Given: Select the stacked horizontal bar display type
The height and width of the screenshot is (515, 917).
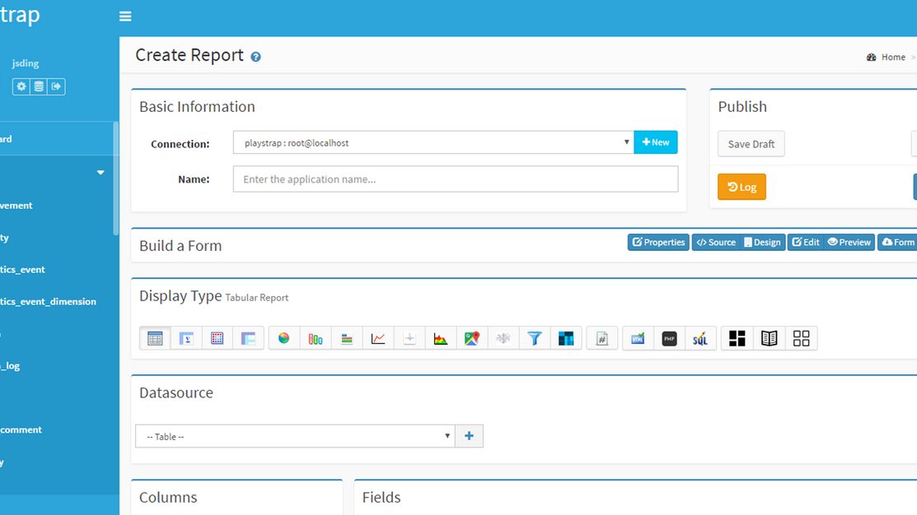Looking at the screenshot, I should 347,339.
